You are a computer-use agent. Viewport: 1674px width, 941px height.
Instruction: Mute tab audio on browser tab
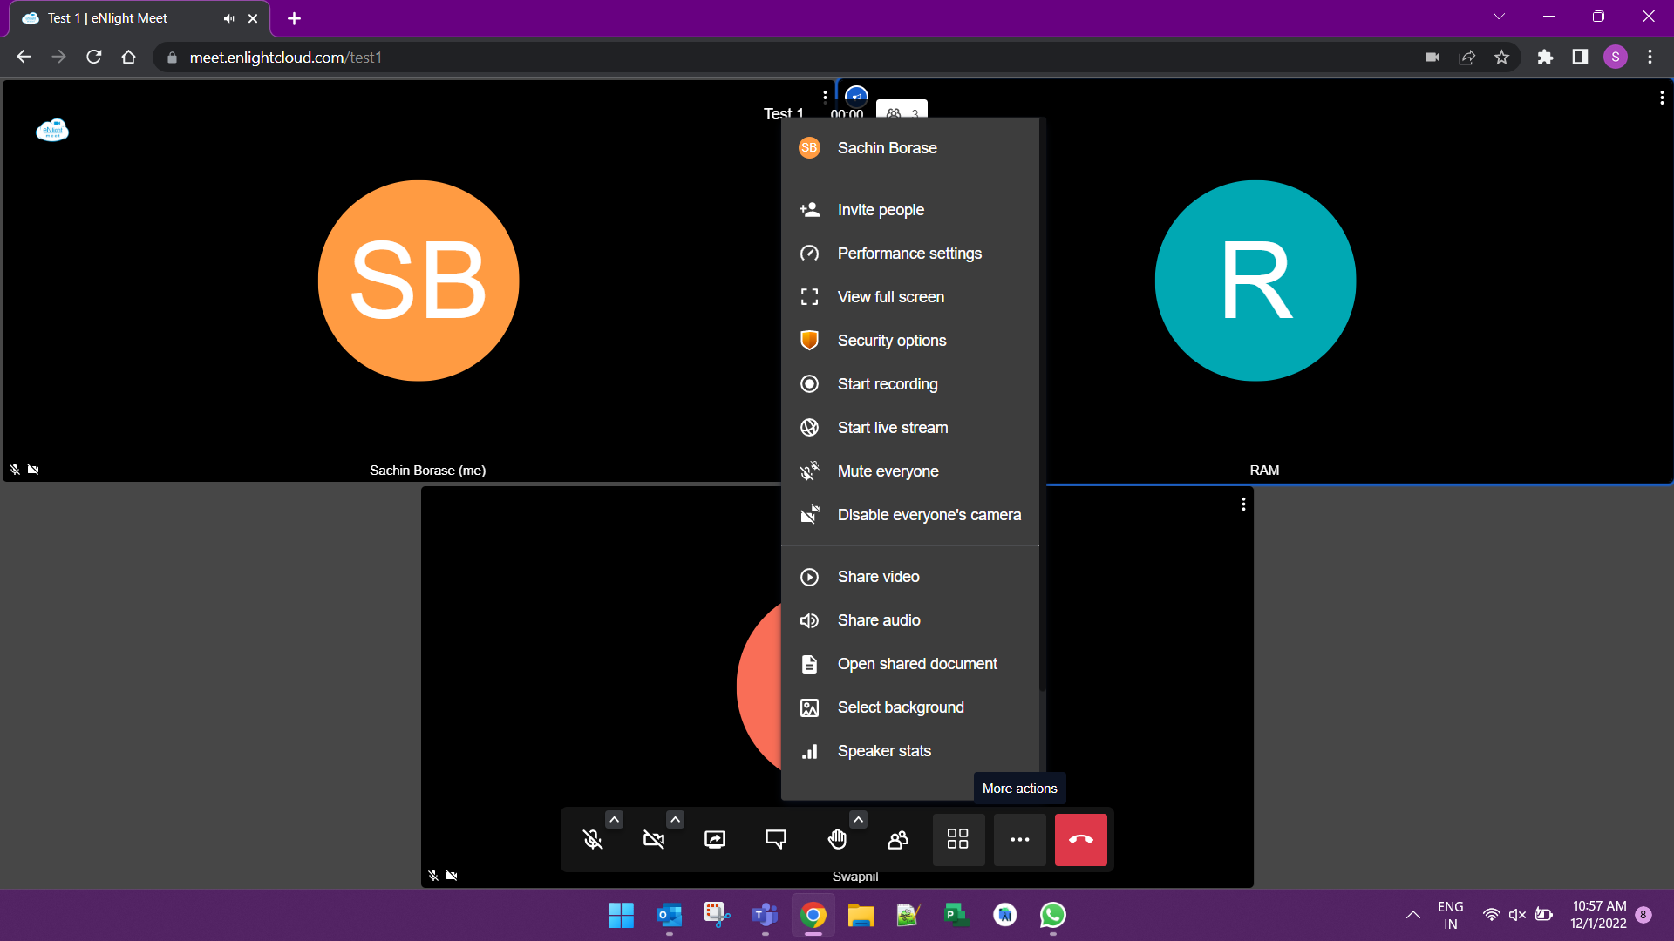click(228, 18)
